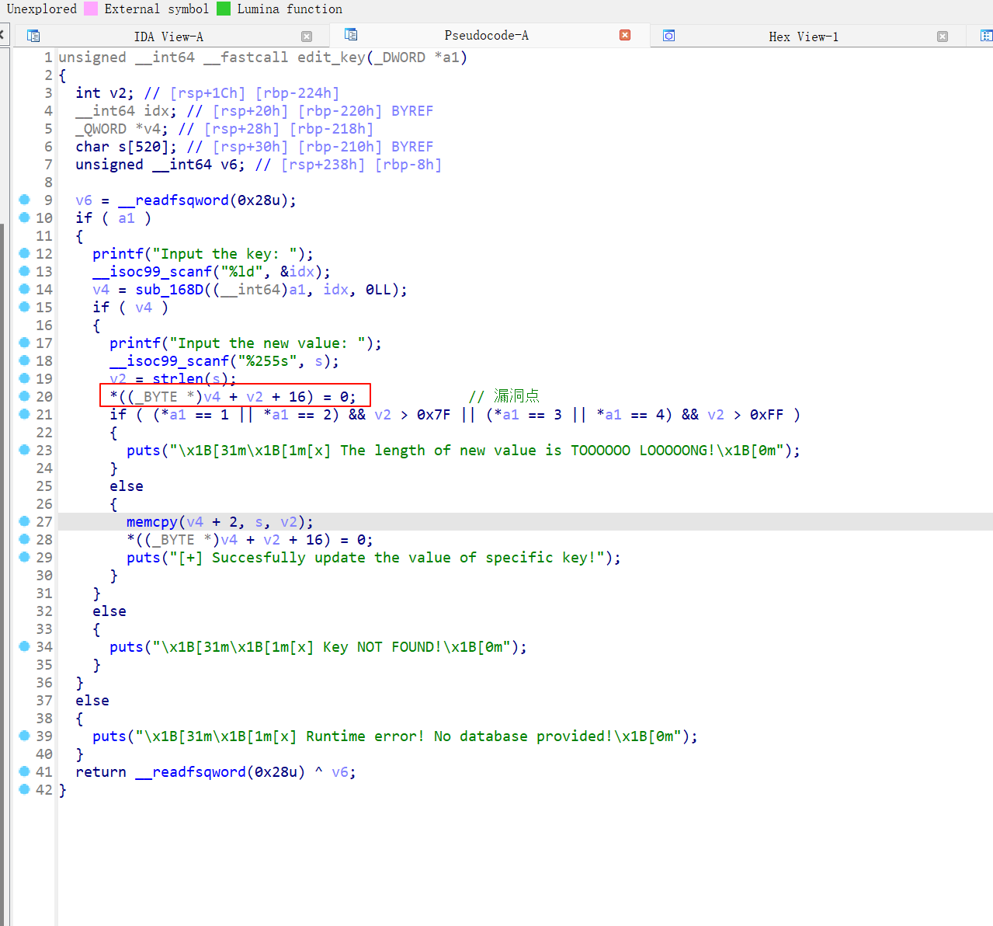Jump to sub_168D function call
The height and width of the screenshot is (926, 993).
click(x=169, y=290)
